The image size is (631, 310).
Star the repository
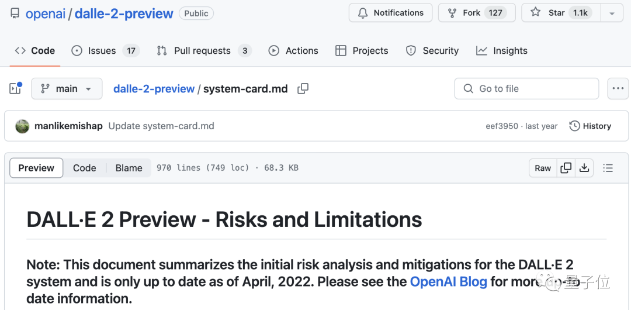561,13
